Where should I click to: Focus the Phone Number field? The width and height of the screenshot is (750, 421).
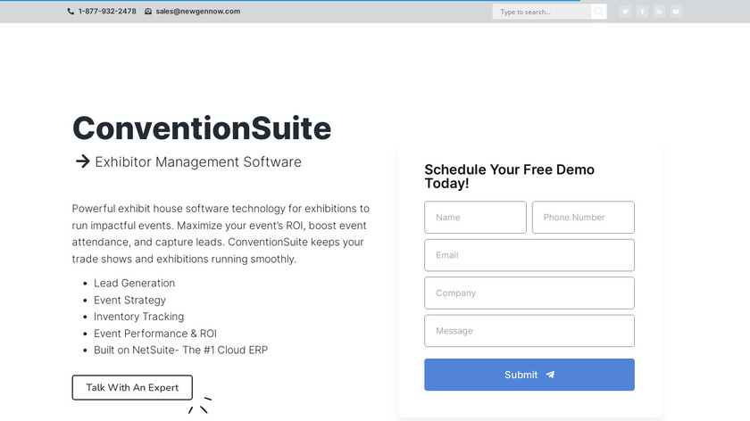pyautogui.click(x=583, y=218)
